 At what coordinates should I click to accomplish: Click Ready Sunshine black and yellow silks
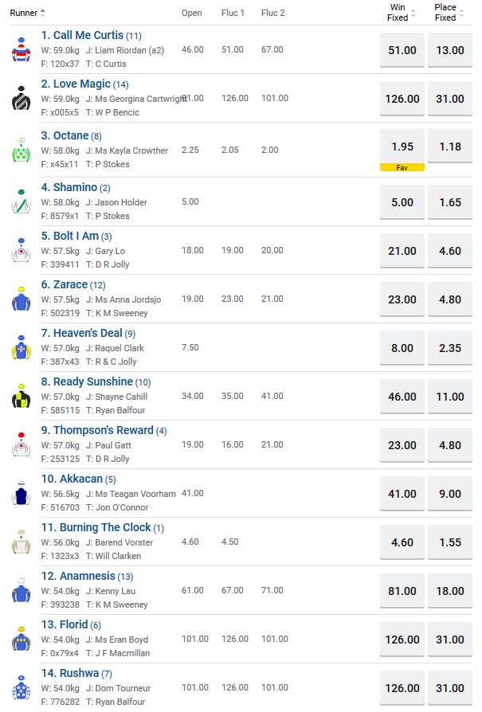point(21,397)
